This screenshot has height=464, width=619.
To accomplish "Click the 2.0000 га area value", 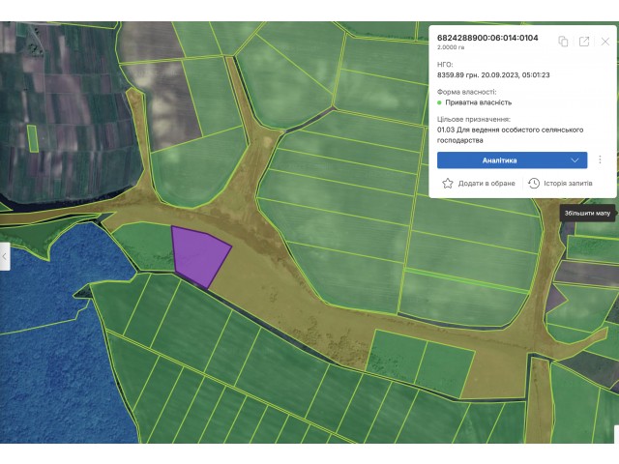I will 451,47.
